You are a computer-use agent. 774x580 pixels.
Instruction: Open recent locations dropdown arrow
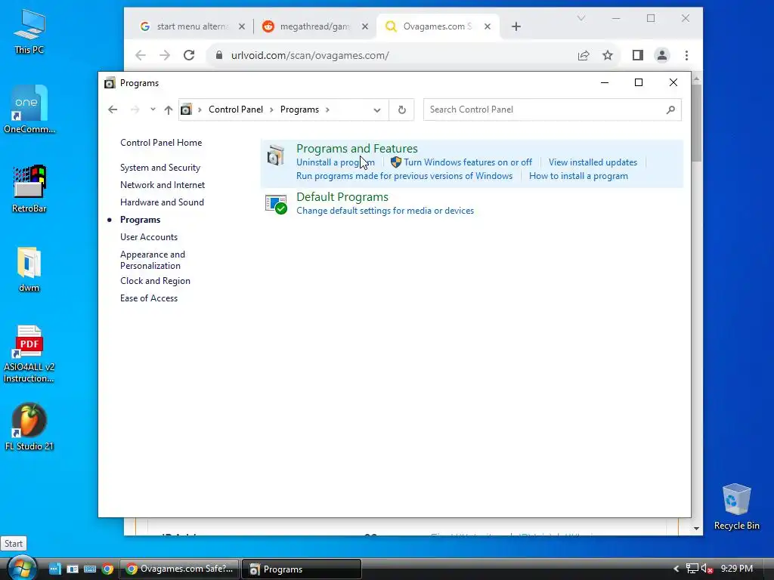153,109
